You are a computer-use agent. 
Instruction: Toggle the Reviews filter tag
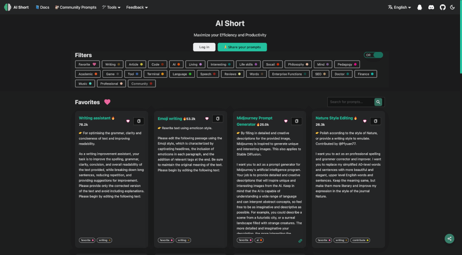coord(233,74)
